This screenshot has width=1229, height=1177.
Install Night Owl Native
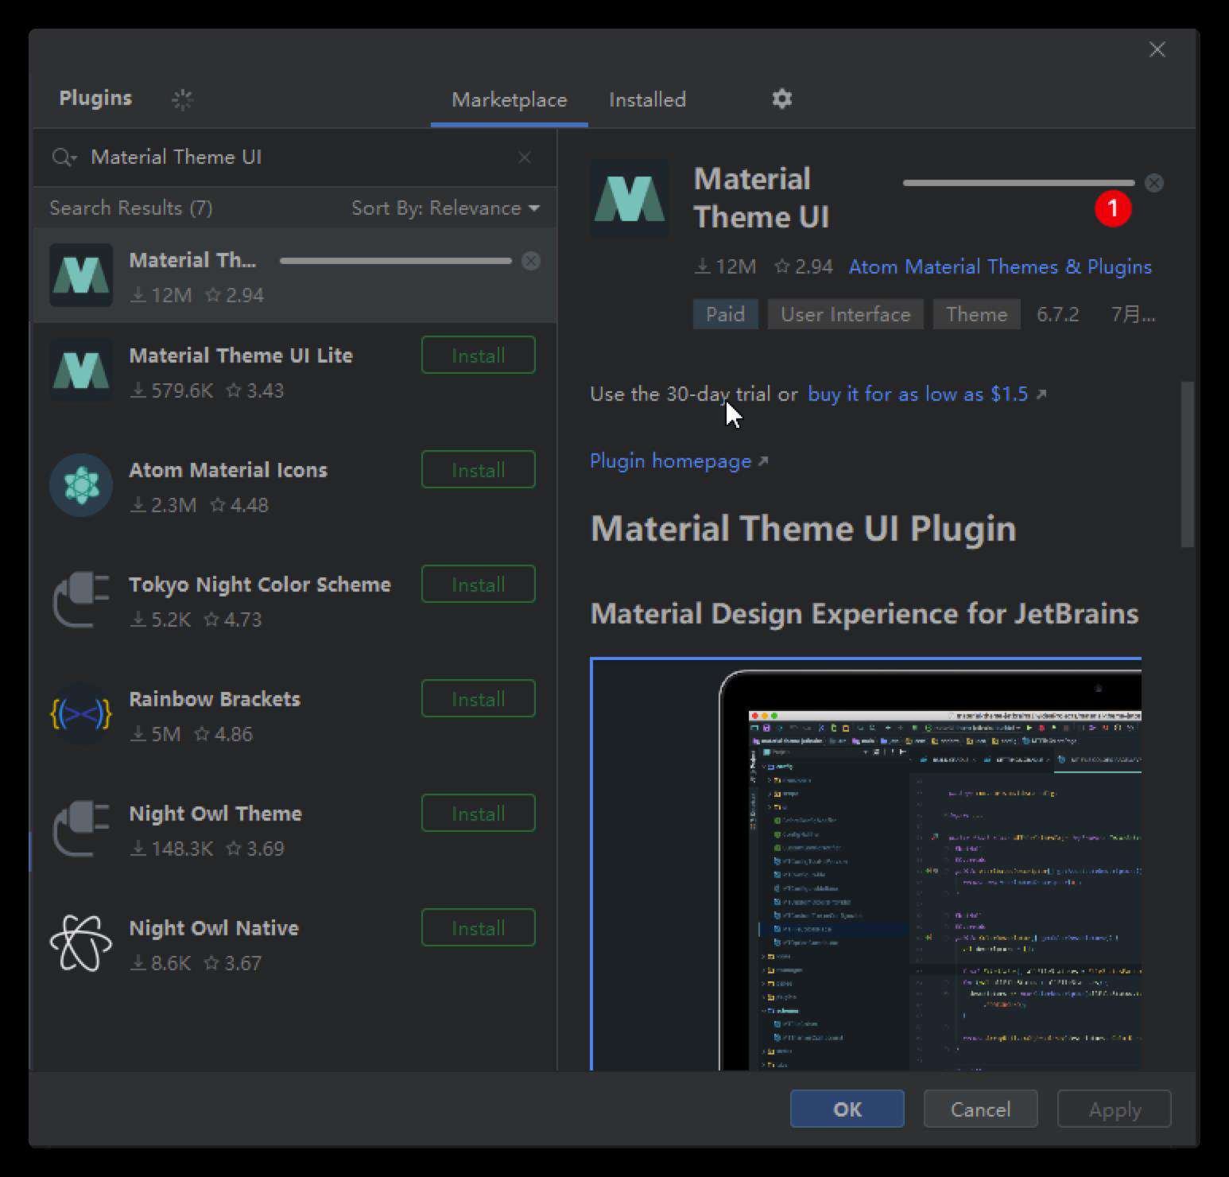point(479,927)
